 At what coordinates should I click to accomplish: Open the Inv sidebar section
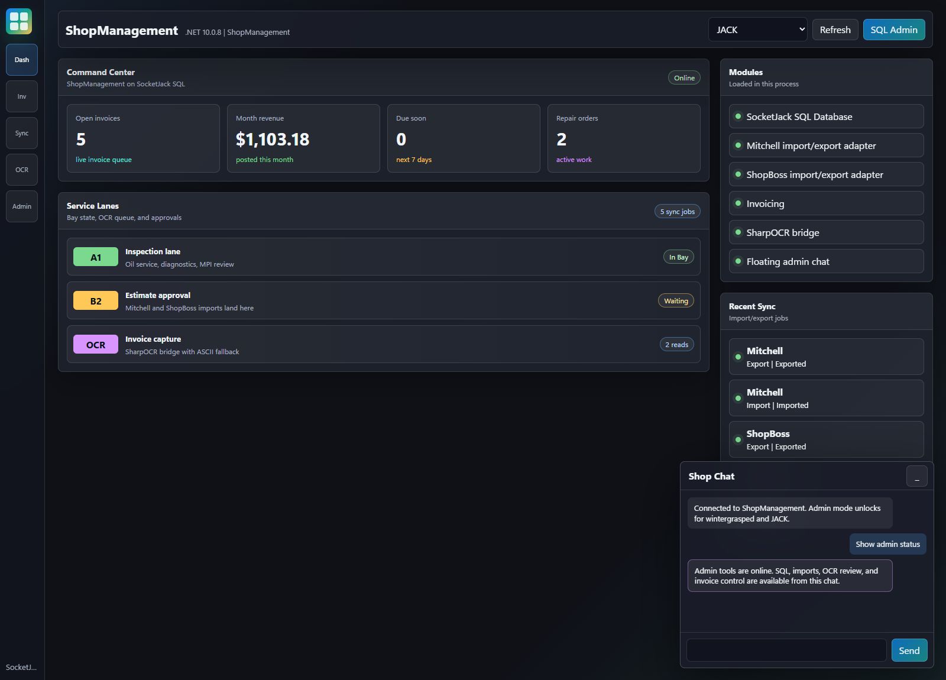[x=22, y=96]
